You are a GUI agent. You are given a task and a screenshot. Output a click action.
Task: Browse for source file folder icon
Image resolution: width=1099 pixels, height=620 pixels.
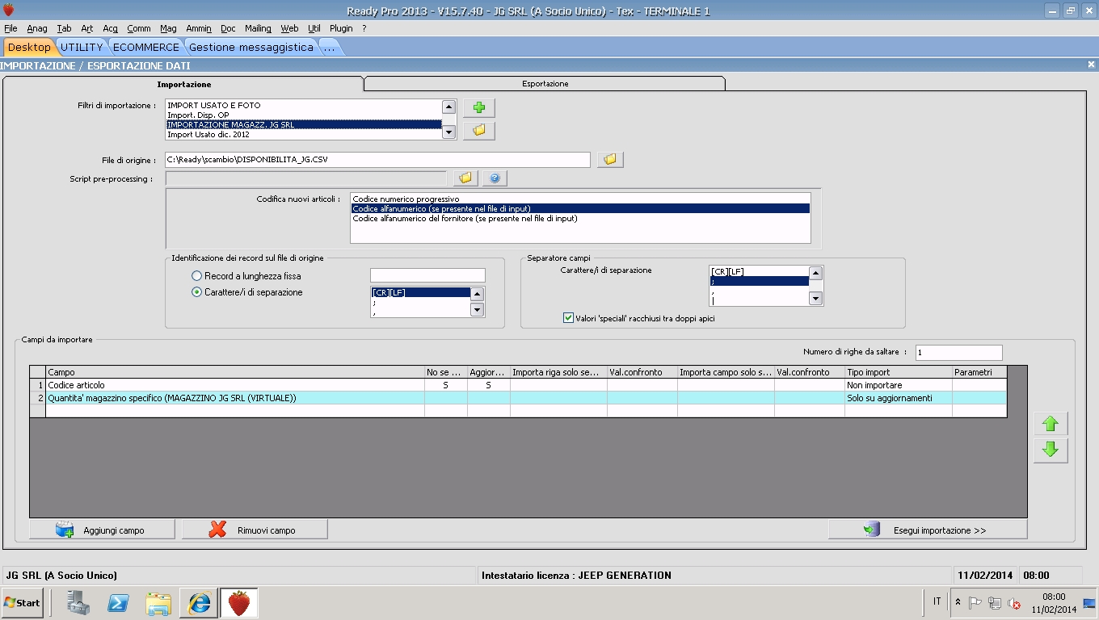tap(610, 160)
